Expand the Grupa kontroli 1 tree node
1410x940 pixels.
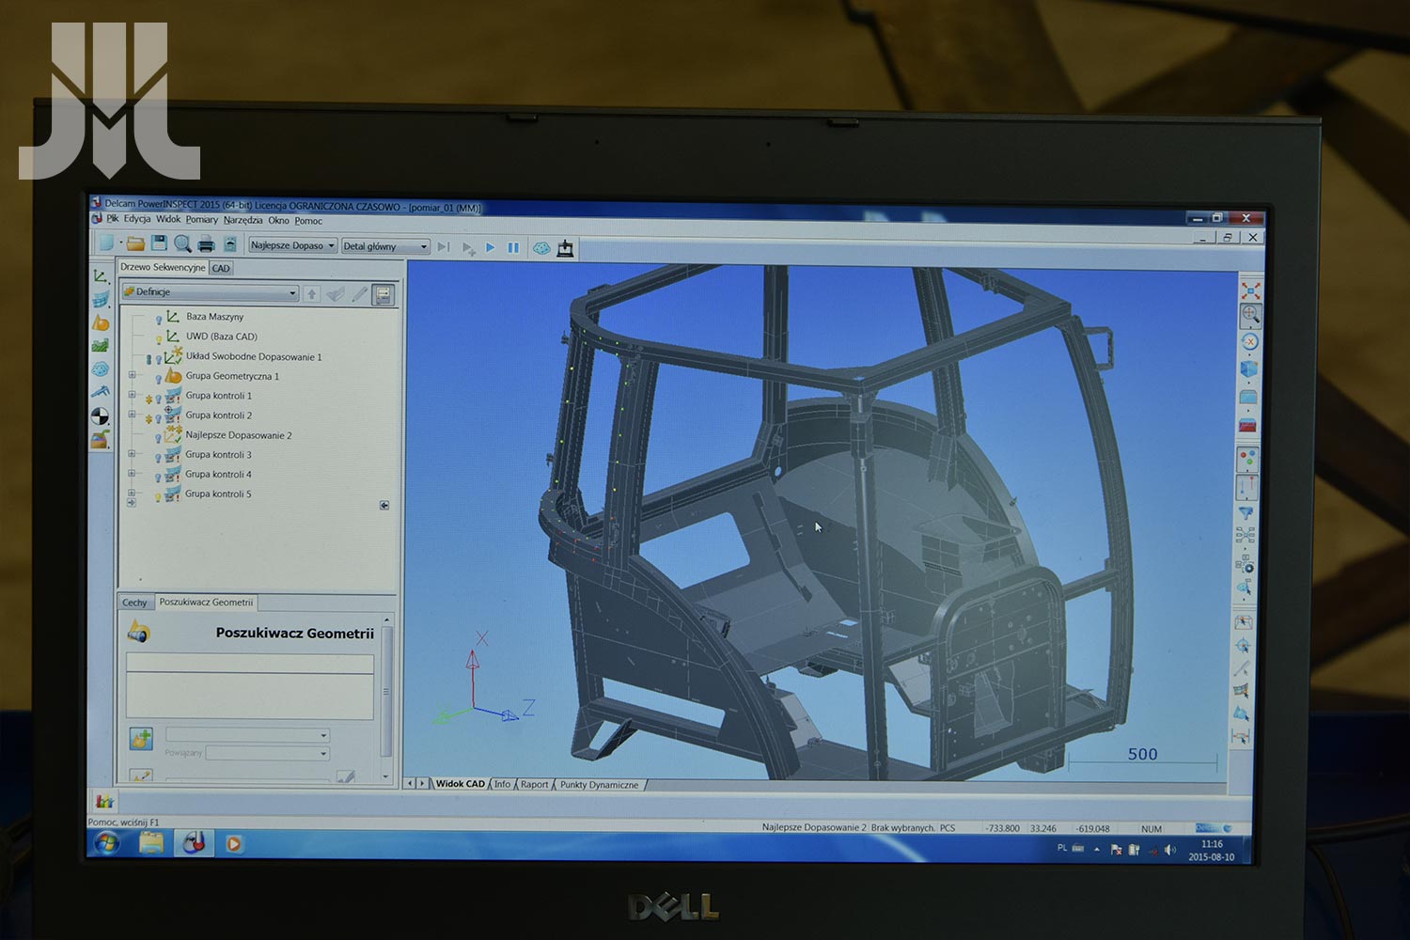pos(133,395)
